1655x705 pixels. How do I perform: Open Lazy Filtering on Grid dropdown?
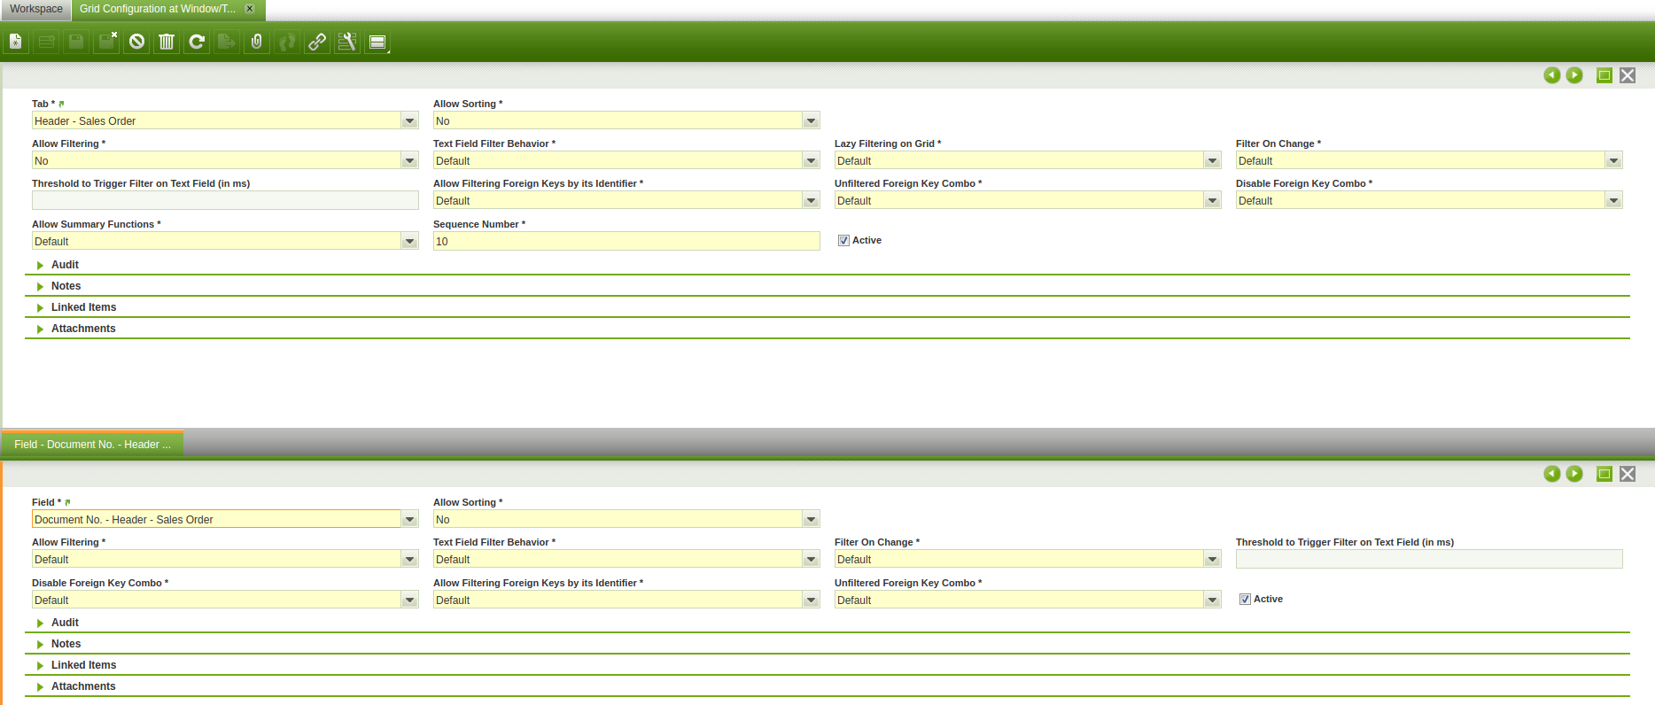click(x=1212, y=160)
